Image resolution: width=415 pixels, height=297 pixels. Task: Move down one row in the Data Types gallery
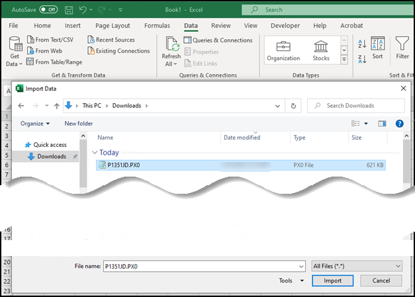344,50
